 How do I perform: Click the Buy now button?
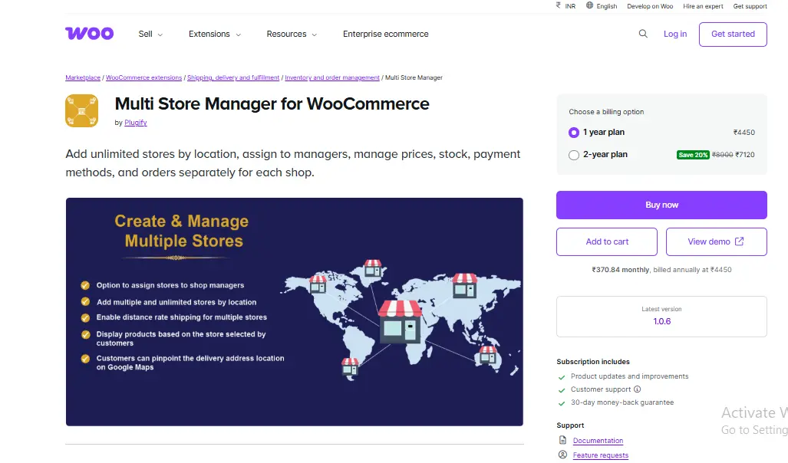(661, 205)
